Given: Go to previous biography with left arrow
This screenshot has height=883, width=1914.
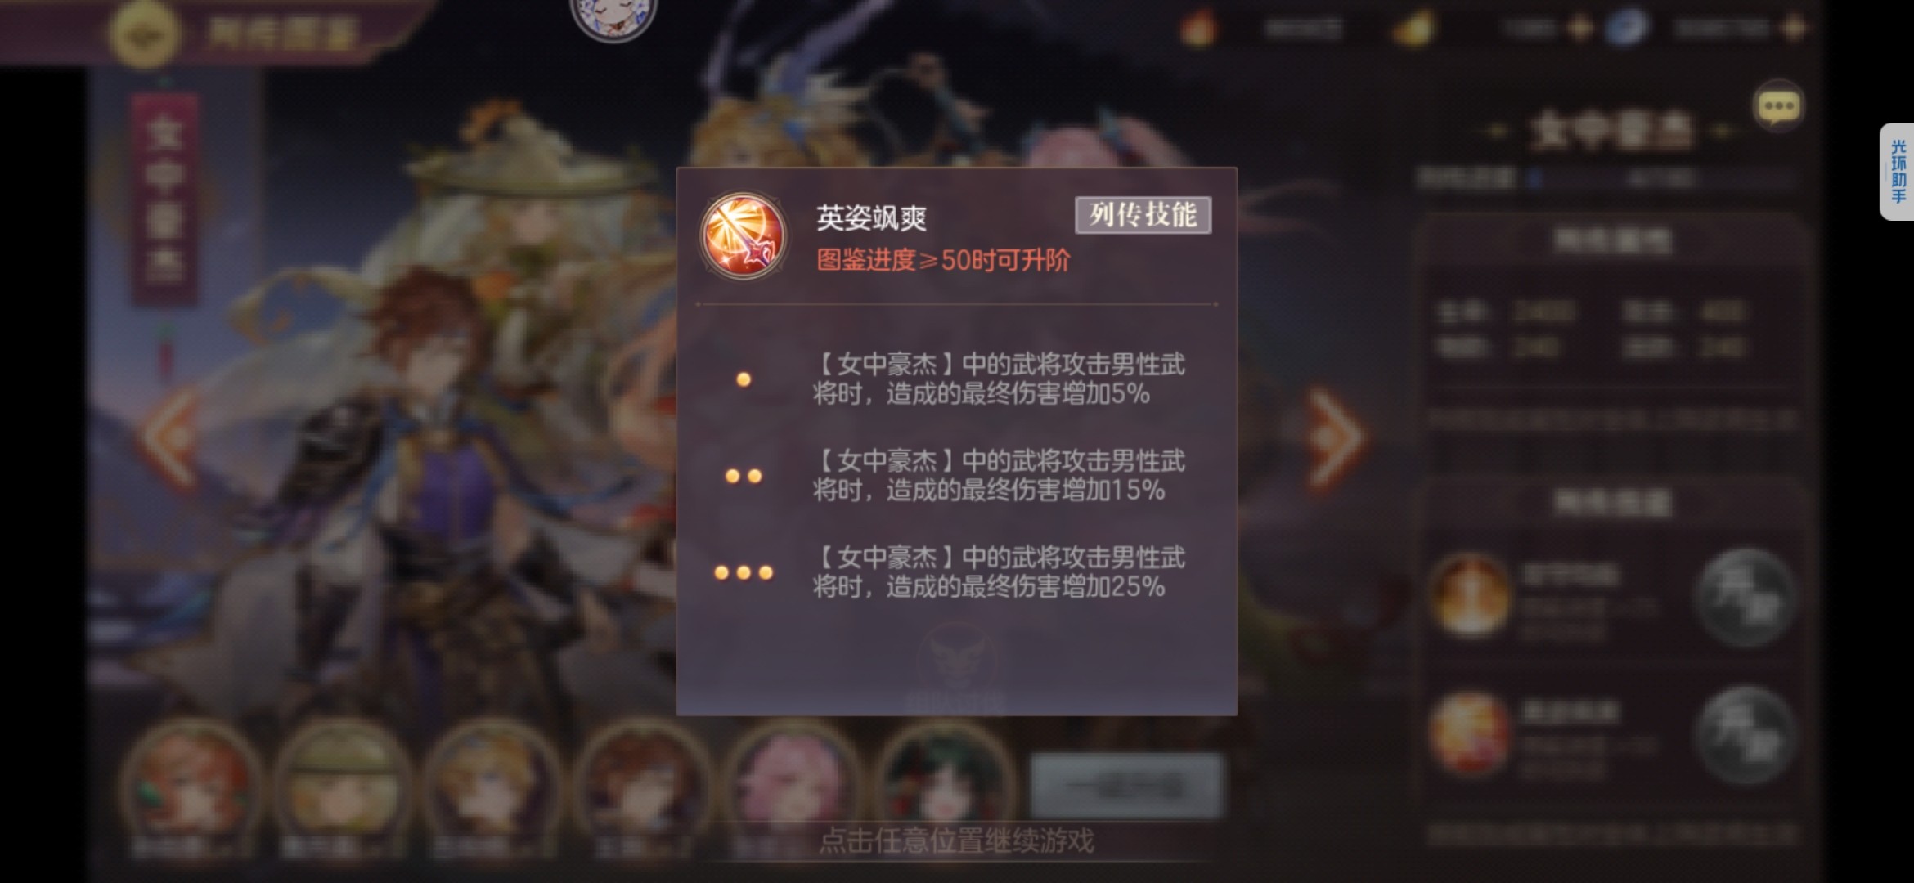Looking at the screenshot, I should pyautogui.click(x=168, y=439).
